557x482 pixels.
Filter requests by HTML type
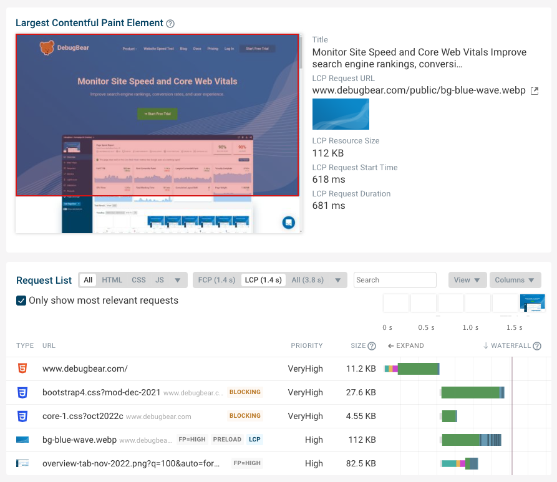click(112, 280)
